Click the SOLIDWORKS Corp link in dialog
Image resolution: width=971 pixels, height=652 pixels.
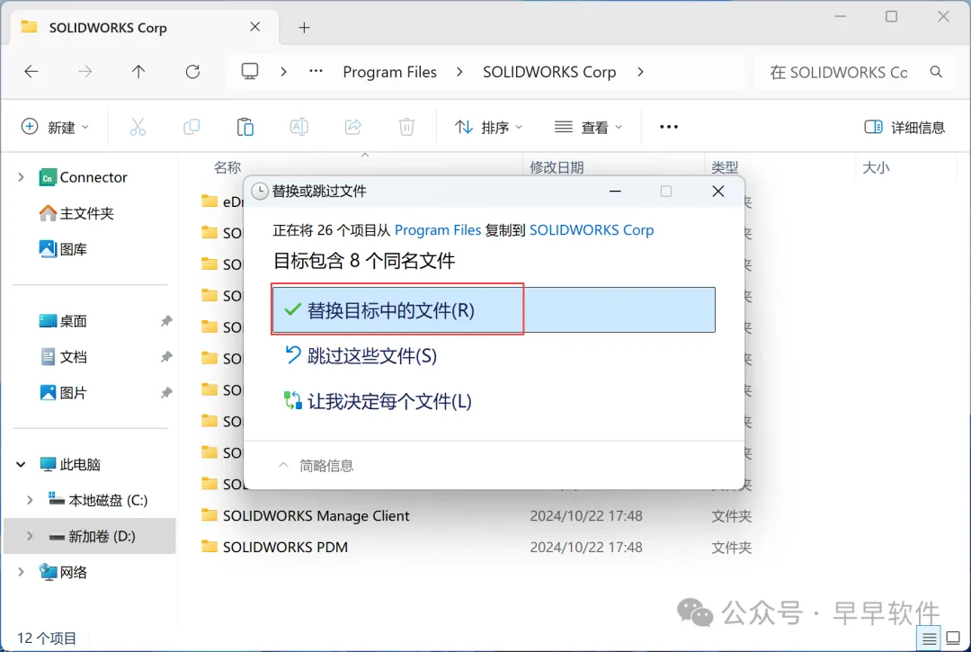(x=592, y=229)
